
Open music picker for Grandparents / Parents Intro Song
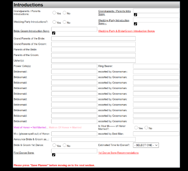pyautogui.click(x=135, y=15)
